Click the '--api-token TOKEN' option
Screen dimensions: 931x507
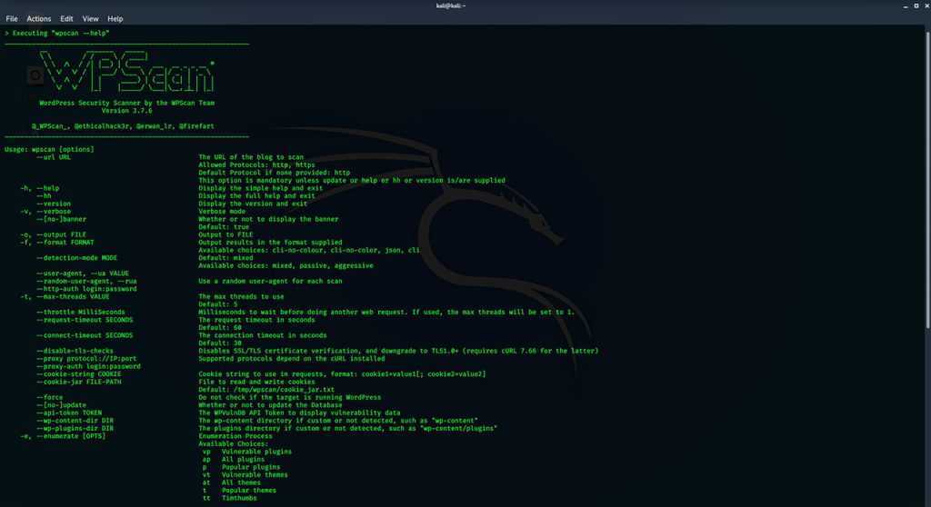(x=69, y=412)
